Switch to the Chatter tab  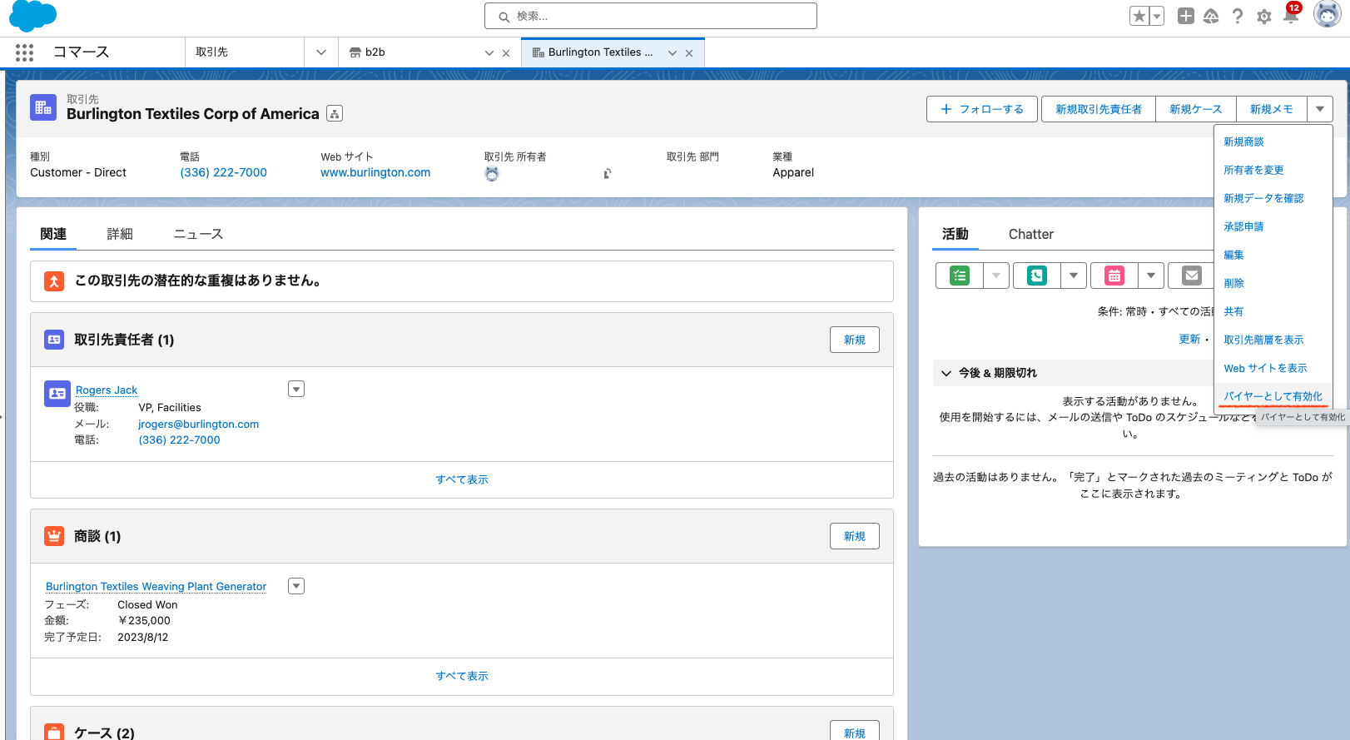coord(1031,234)
